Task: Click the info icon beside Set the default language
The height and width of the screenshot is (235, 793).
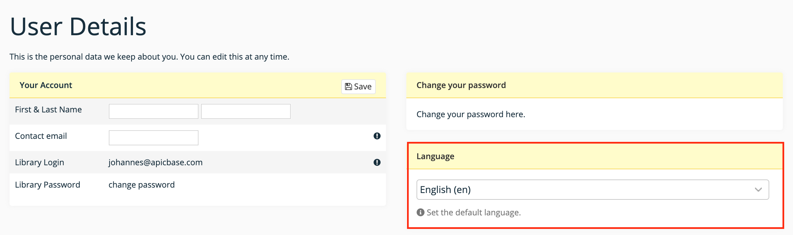Action: [421, 212]
